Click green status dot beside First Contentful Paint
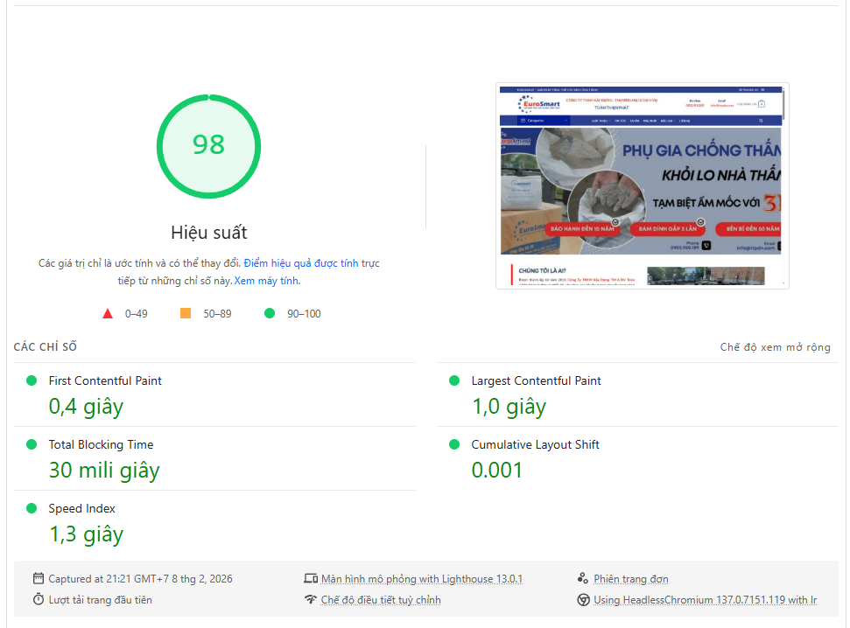 pos(32,380)
